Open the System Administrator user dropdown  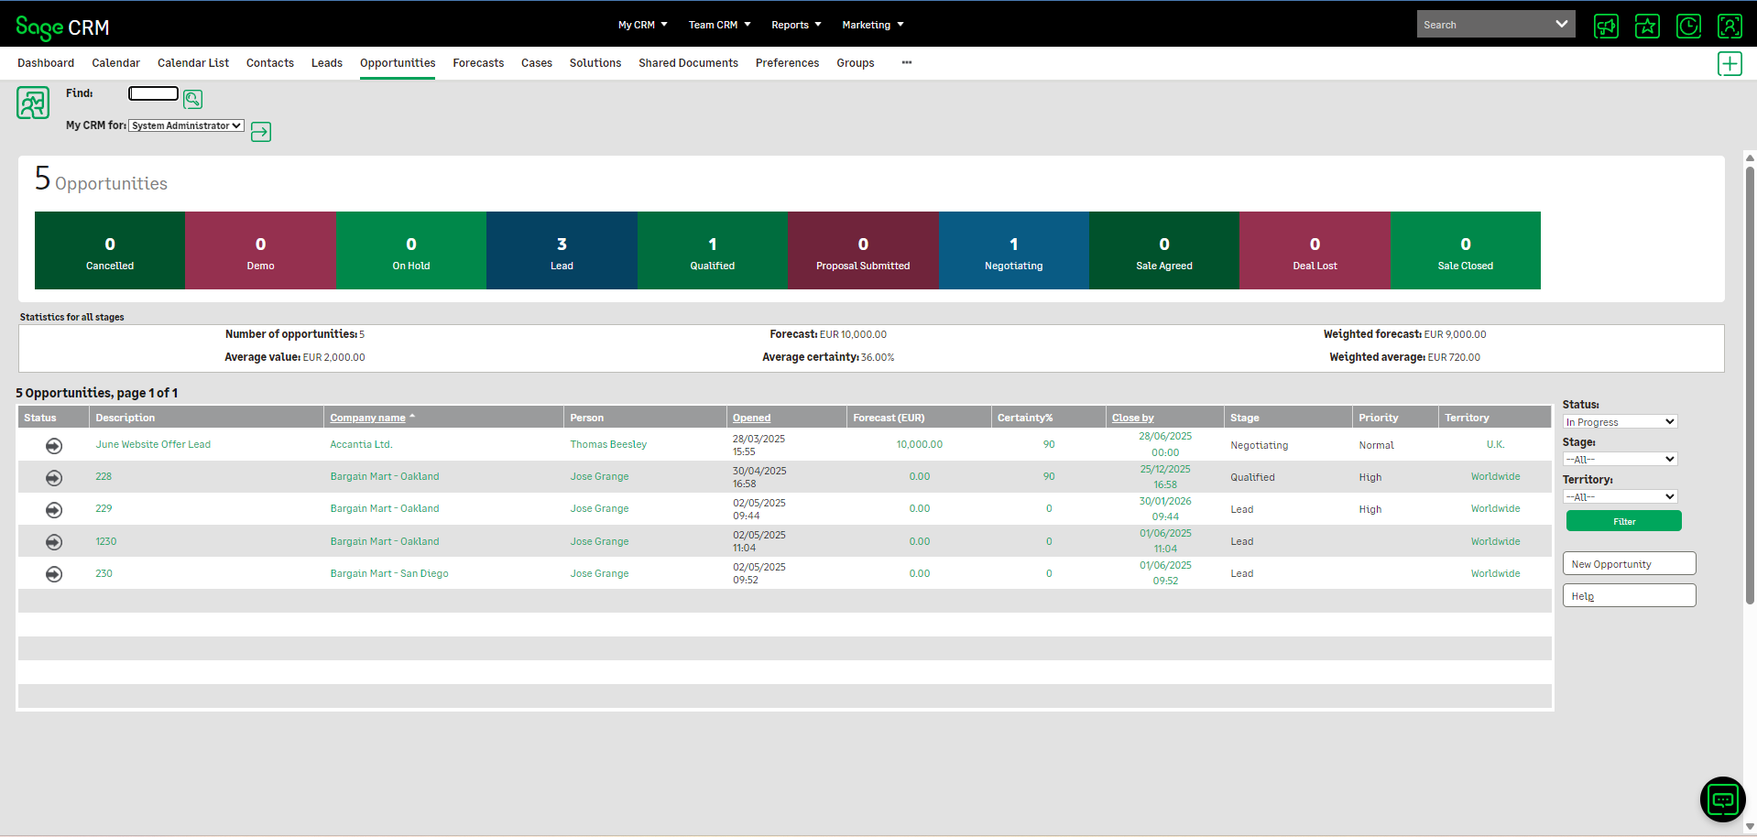coord(186,125)
